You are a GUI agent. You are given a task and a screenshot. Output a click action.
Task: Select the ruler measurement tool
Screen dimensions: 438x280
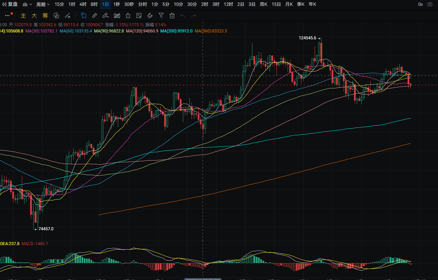[95, 16]
